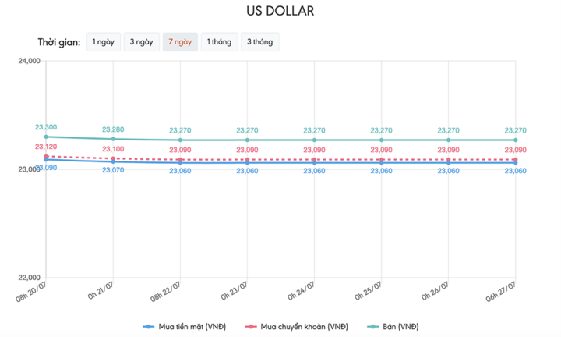Click the 23,300 sell data point
Screen dimensions: 561x337
click(46, 137)
